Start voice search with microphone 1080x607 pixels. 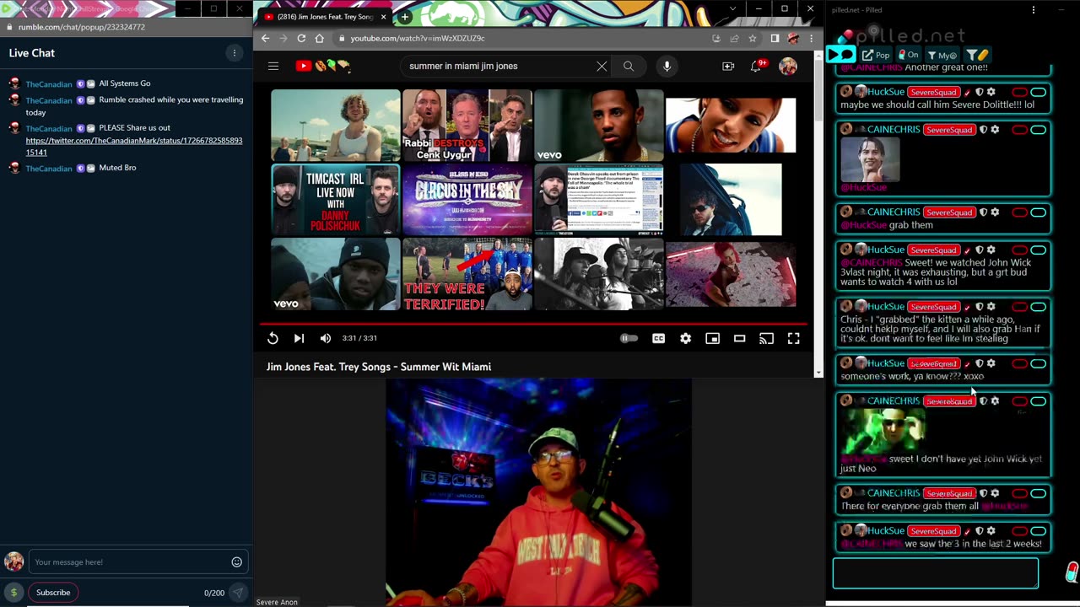pyautogui.click(x=667, y=66)
